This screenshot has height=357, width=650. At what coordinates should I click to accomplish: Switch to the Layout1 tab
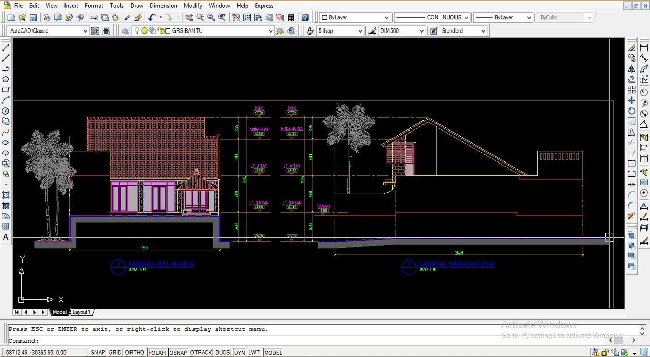tap(81, 312)
